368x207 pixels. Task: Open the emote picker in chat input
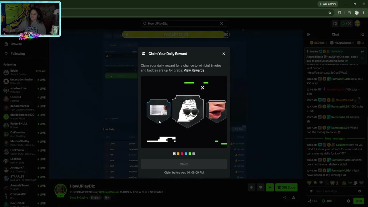point(359,191)
